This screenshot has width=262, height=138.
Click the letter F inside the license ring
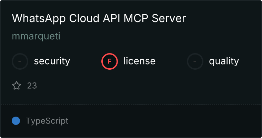click(110, 61)
